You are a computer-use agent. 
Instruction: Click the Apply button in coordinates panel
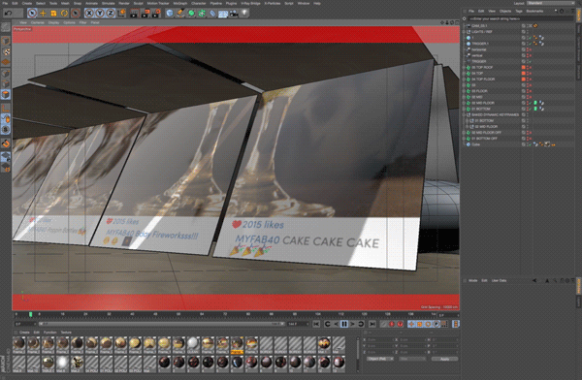click(x=444, y=359)
